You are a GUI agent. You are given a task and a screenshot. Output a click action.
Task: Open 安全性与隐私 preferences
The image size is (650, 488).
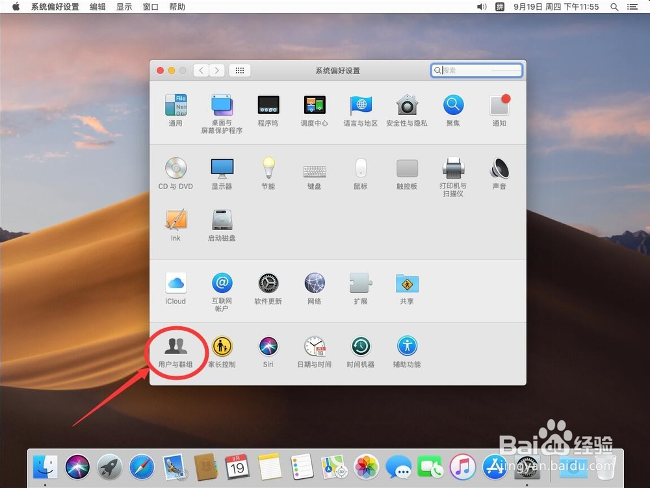tap(407, 109)
